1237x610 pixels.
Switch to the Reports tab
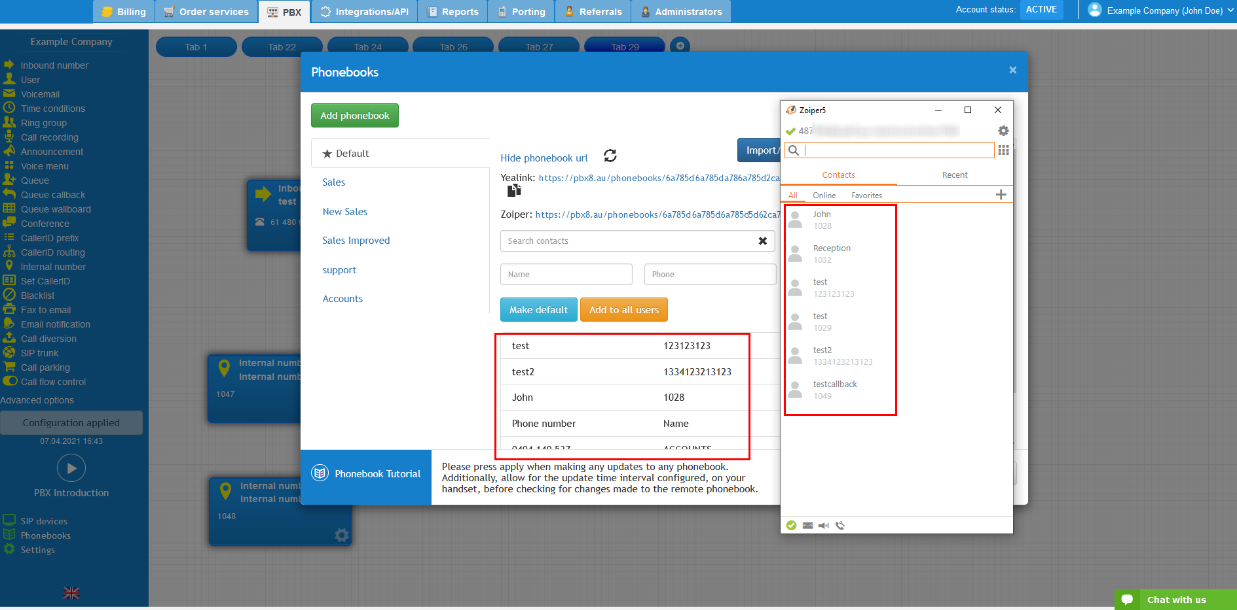click(x=452, y=12)
